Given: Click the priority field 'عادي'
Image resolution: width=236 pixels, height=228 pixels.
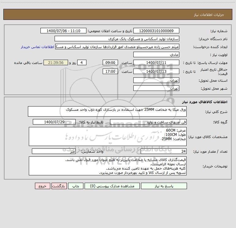Looking at the screenshot, I should click(156, 55).
